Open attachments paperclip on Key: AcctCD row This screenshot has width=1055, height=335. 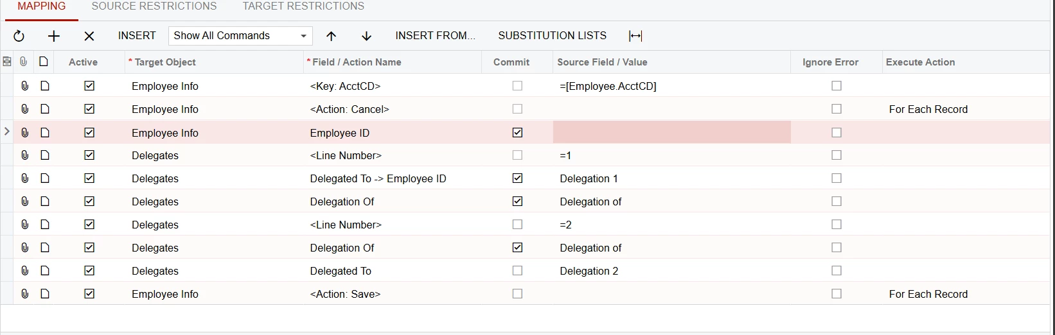(24, 86)
